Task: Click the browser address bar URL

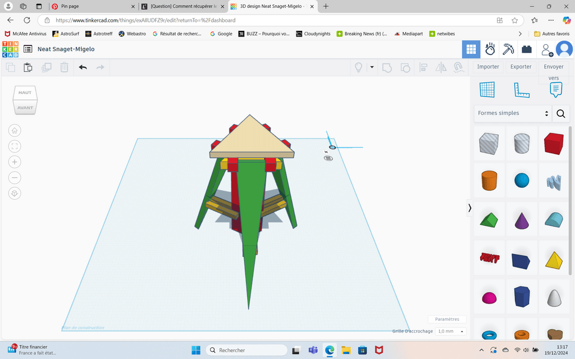Action: tap(145, 21)
